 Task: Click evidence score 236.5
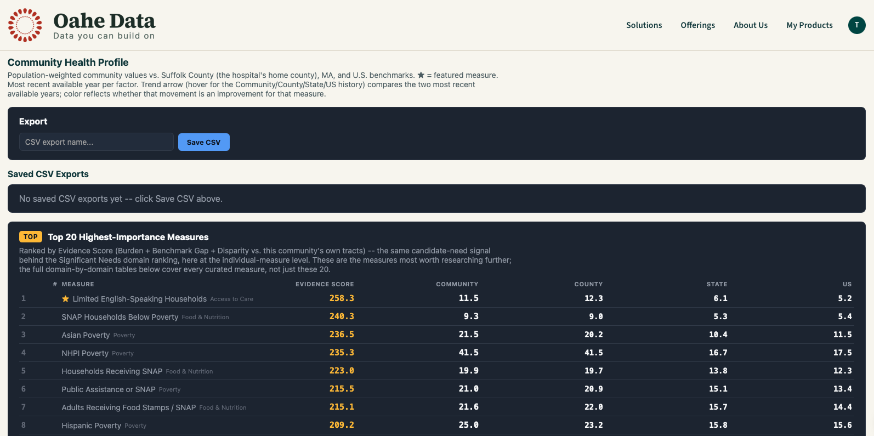pos(342,335)
